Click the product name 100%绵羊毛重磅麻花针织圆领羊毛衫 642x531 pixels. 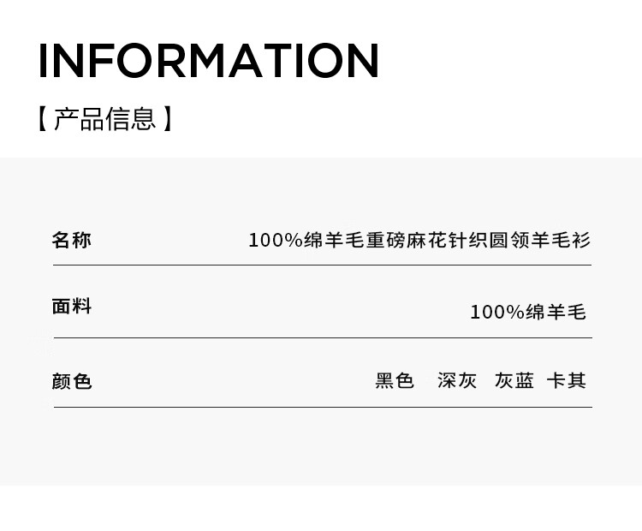tap(419, 241)
